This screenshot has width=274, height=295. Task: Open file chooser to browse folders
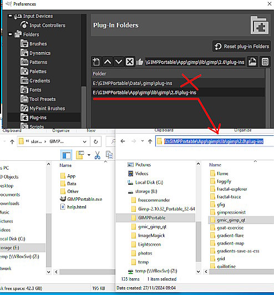coord(252,62)
